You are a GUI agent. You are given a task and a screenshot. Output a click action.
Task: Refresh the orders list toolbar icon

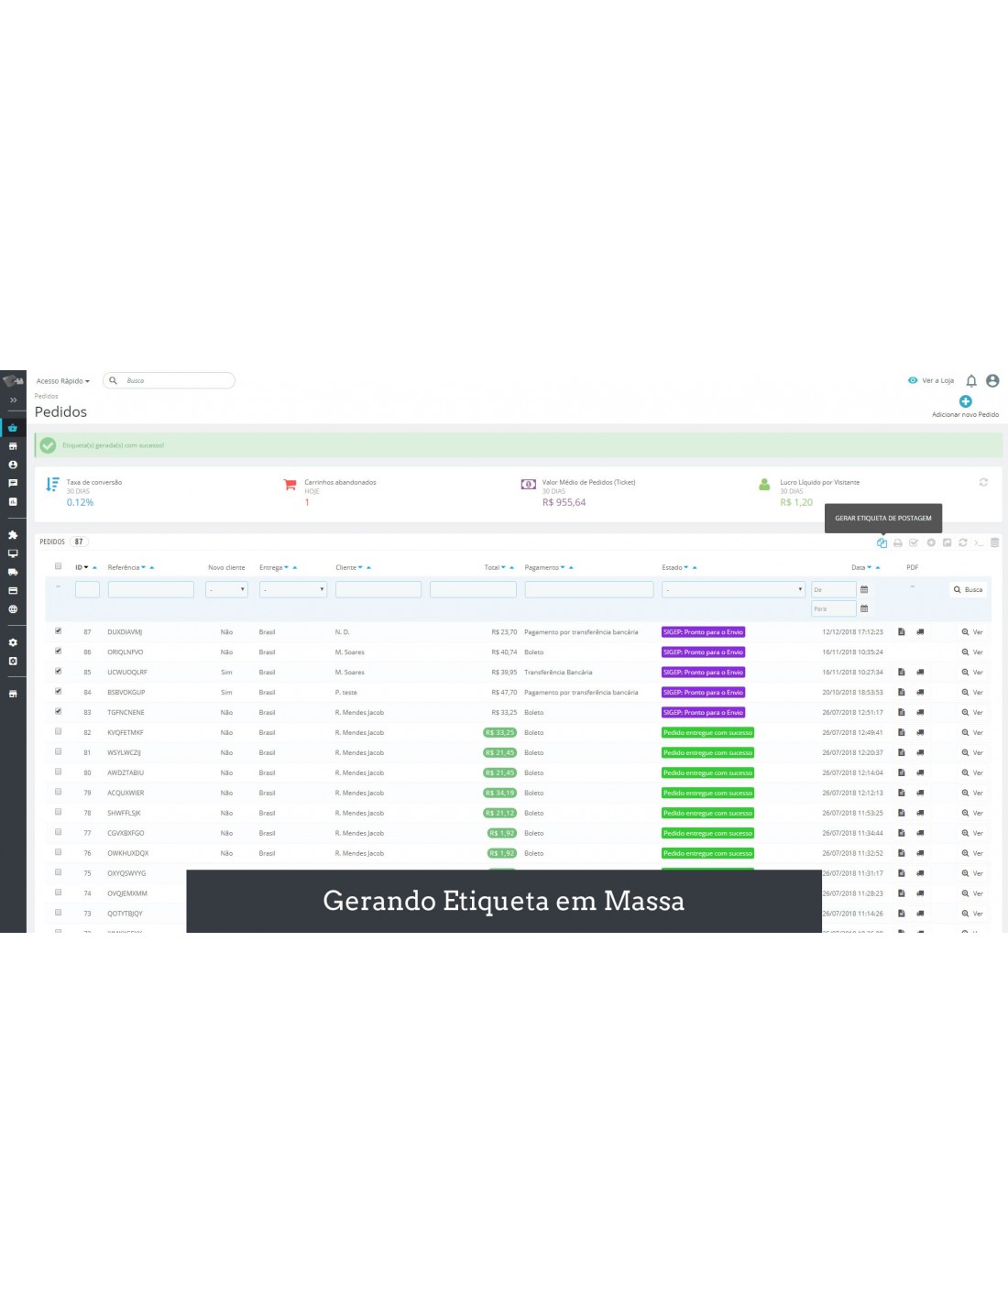tap(963, 542)
